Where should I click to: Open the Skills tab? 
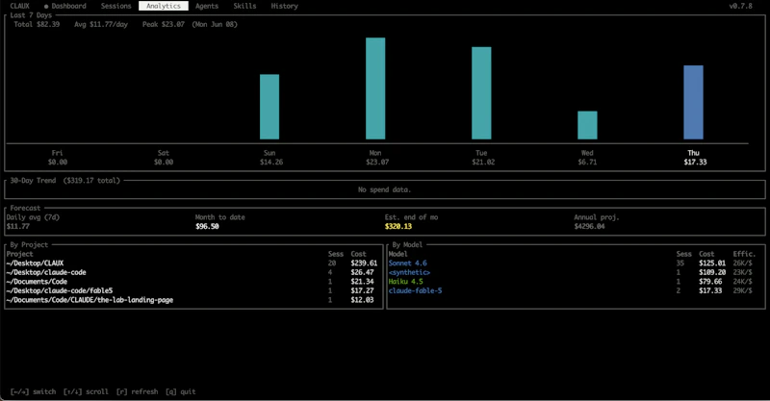pyautogui.click(x=244, y=6)
